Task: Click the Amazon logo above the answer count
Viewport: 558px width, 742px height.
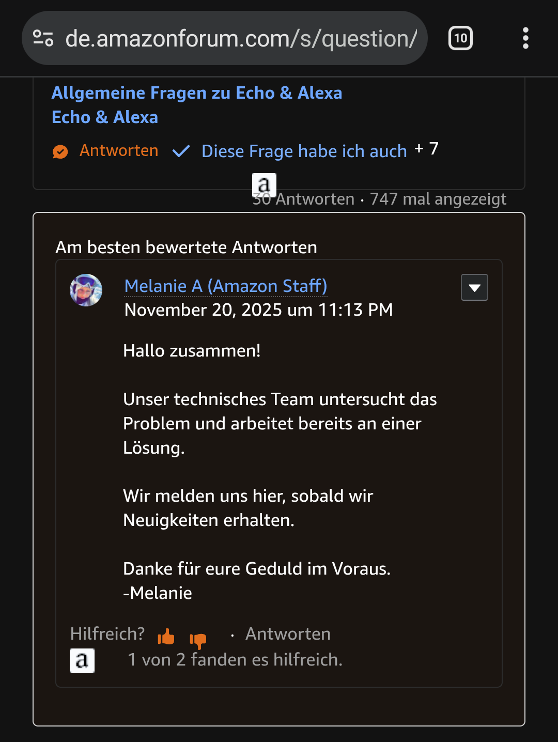Action: click(263, 185)
